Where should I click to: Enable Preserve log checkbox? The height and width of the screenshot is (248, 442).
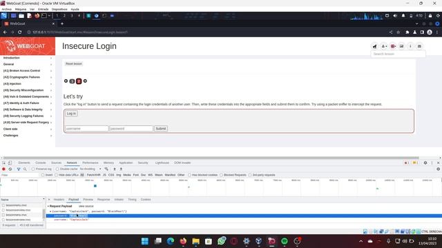pos(33,169)
